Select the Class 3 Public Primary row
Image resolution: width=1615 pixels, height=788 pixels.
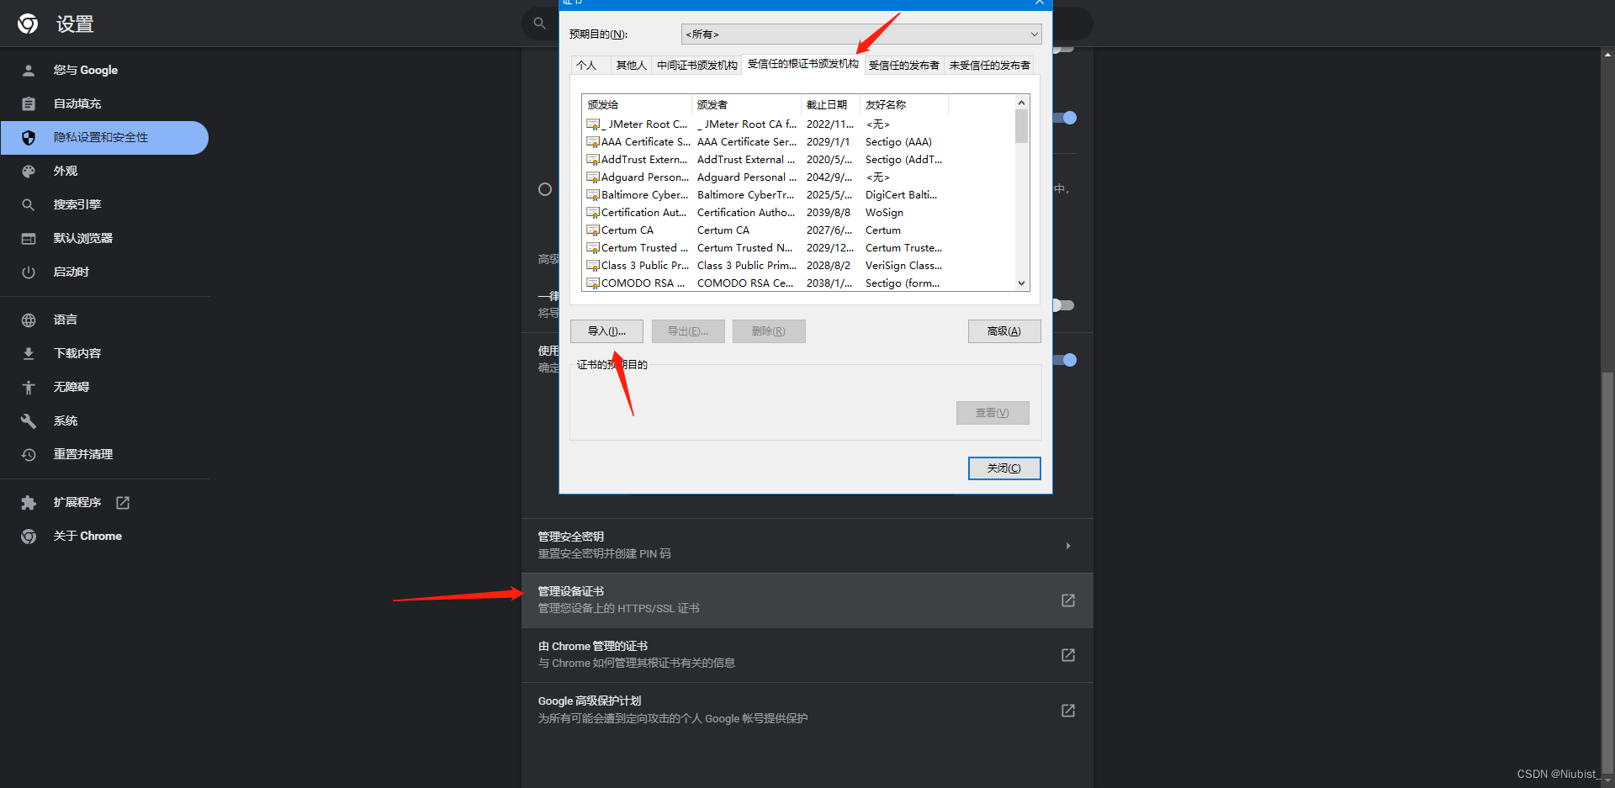point(764,266)
